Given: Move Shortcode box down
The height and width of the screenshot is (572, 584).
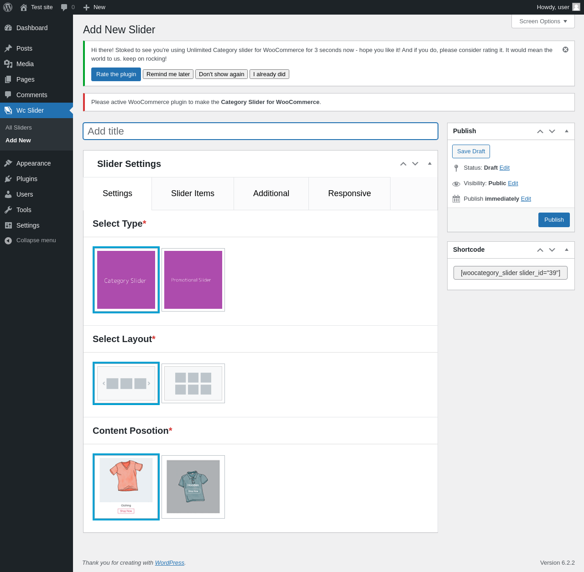Looking at the screenshot, I should [552, 250].
